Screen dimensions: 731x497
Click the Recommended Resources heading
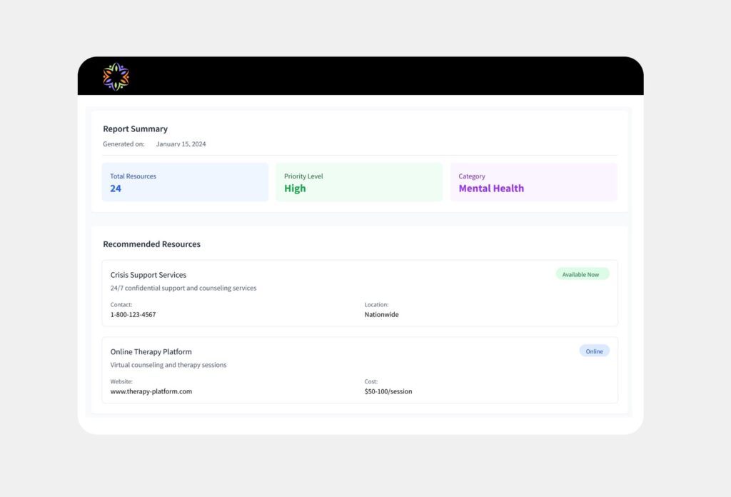coord(151,244)
